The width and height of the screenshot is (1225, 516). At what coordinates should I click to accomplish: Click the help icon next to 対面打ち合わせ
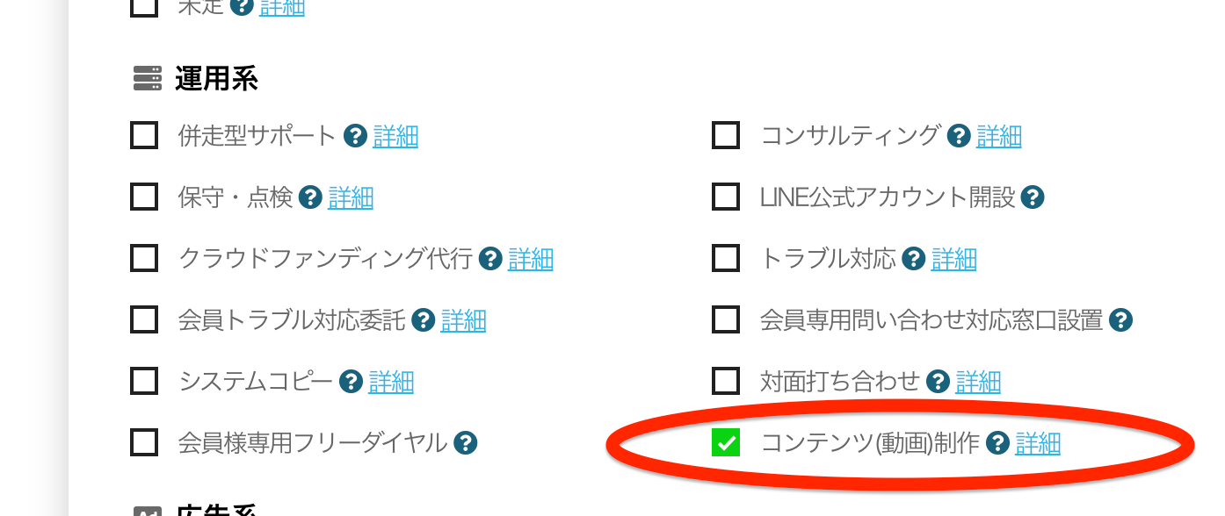(937, 382)
